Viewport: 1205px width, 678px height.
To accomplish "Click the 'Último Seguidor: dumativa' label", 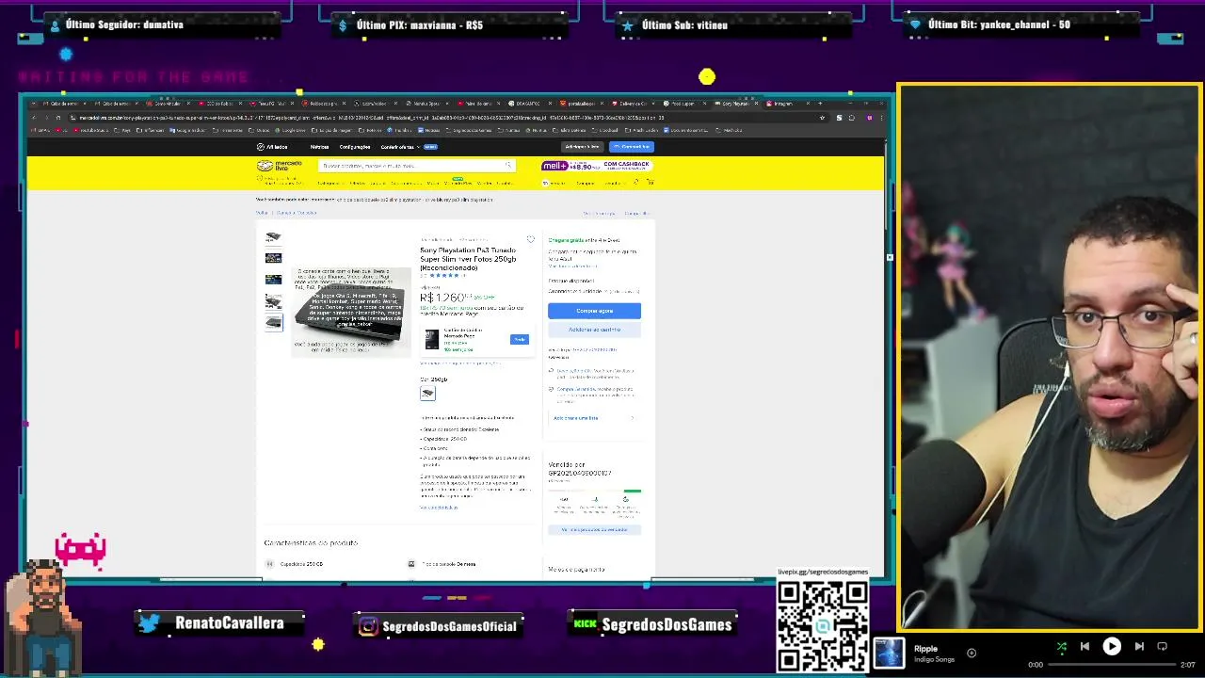I will [x=124, y=24].
